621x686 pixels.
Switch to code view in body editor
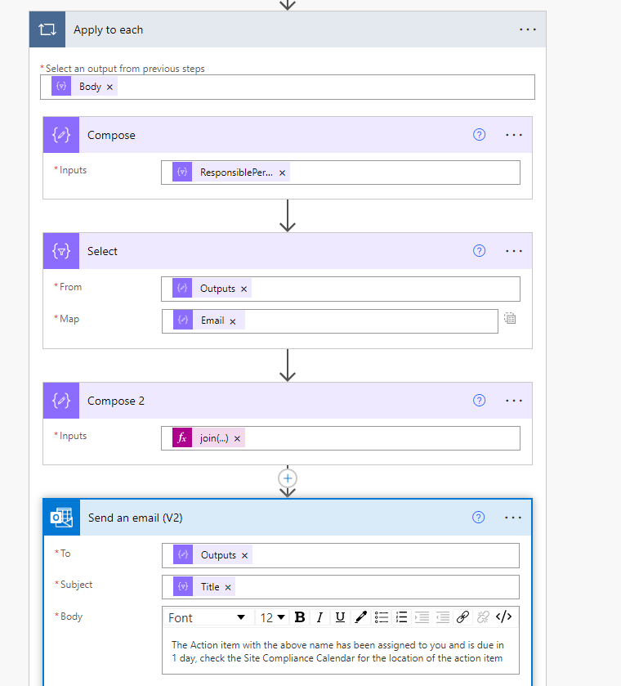503,617
